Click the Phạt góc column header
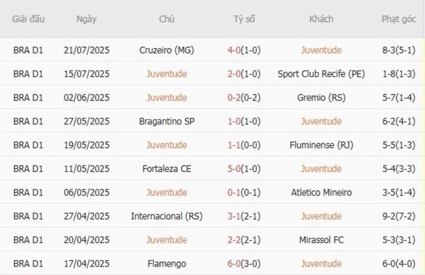 click(398, 19)
